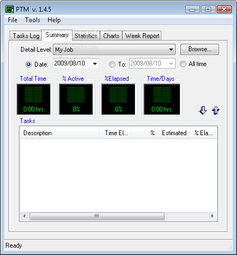Click the Tasks list scroll left arrow
This screenshot has width=237, height=255.
tap(24, 216)
